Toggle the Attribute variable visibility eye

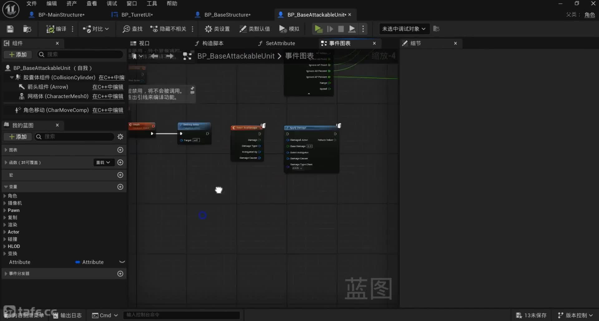click(x=122, y=262)
